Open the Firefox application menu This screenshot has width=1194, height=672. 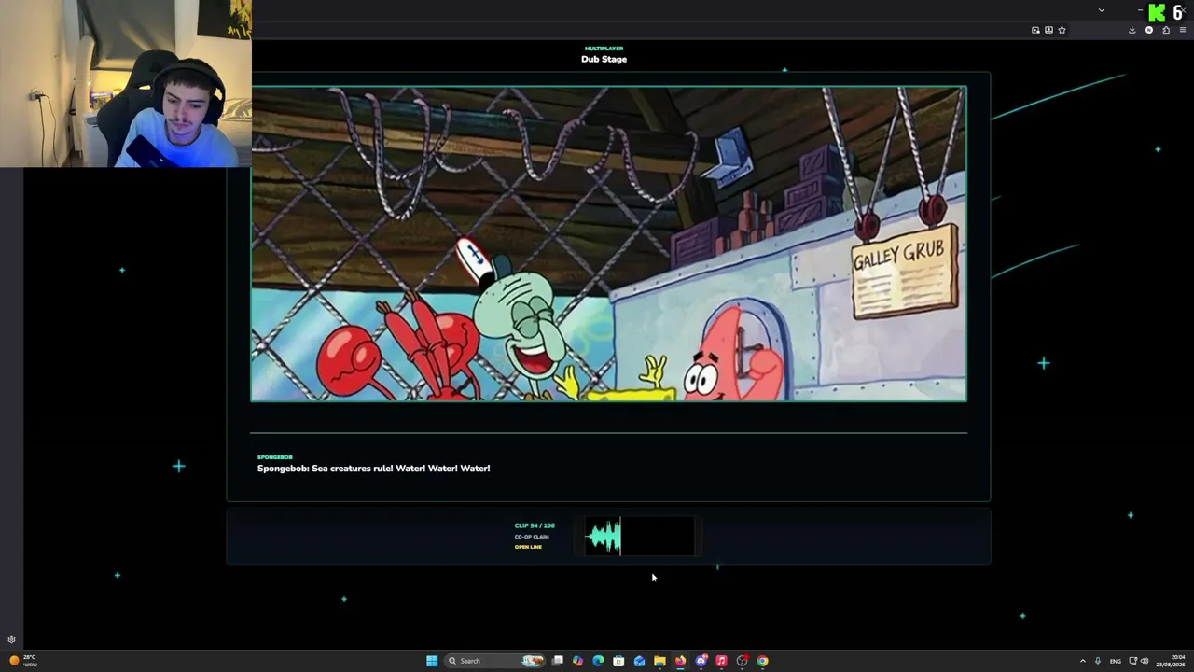coord(1183,30)
